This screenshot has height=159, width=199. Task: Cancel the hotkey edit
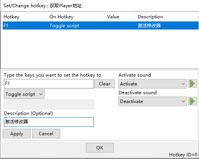(x=46, y=134)
